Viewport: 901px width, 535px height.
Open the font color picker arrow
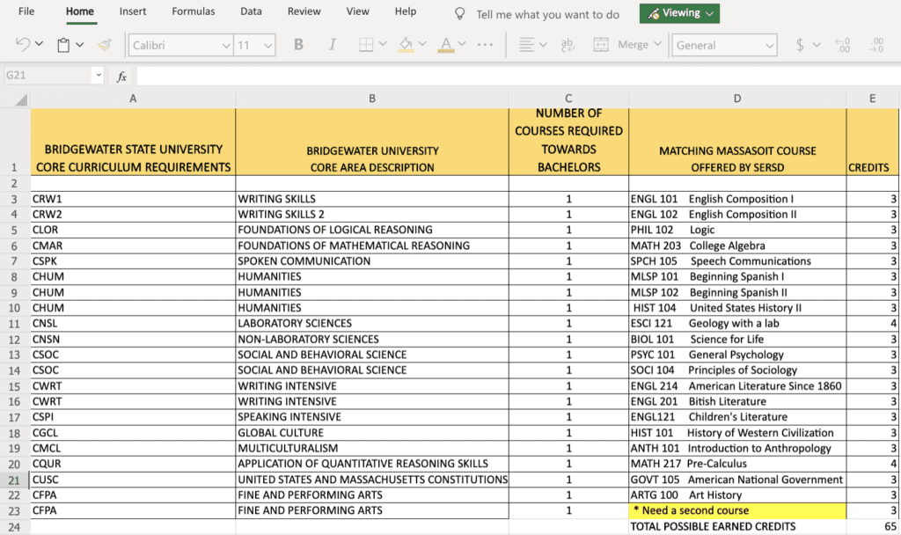[x=462, y=44]
